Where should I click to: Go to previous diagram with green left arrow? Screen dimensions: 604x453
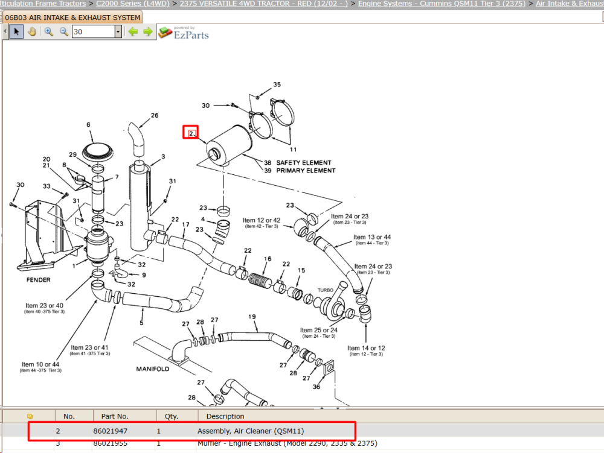[x=133, y=31]
